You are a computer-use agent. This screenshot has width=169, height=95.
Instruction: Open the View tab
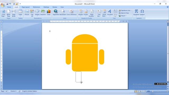(x=62, y=7)
